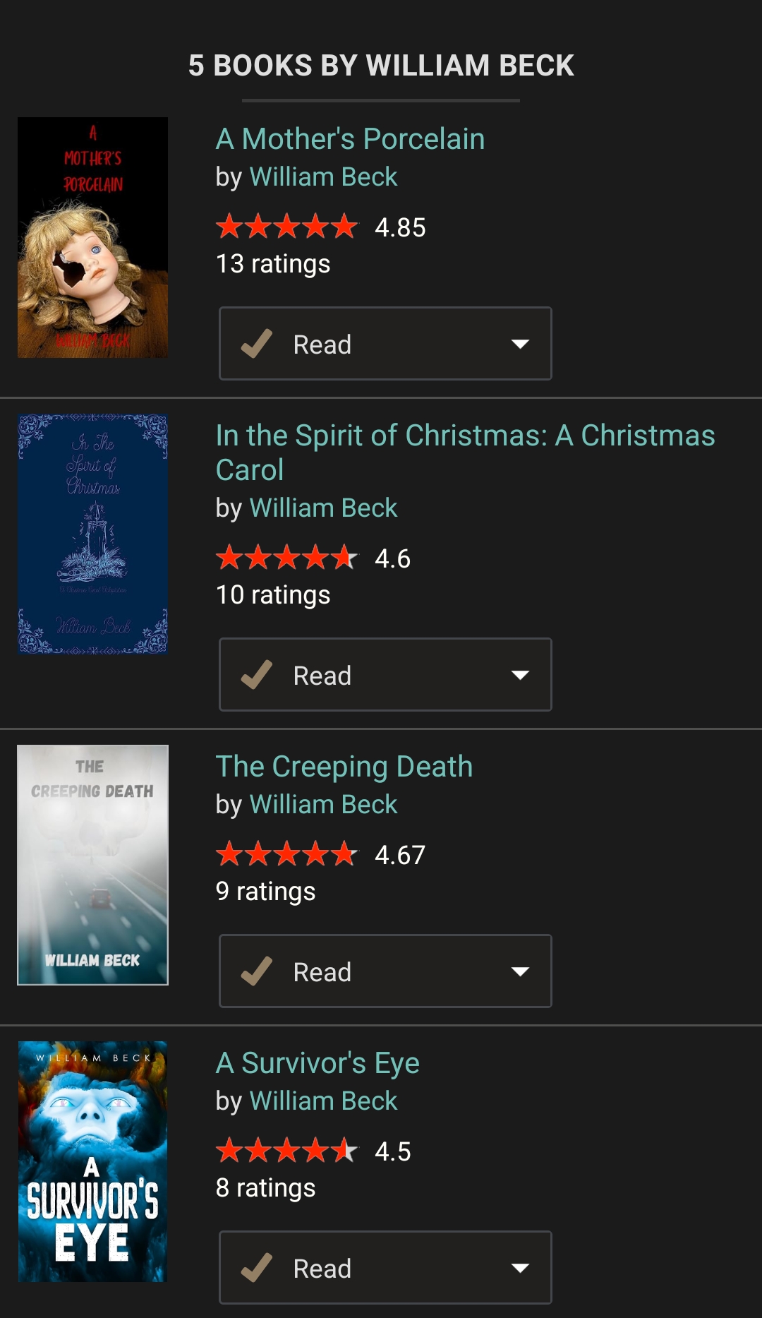Open In the Spirit of Christmas title link

coord(465,436)
